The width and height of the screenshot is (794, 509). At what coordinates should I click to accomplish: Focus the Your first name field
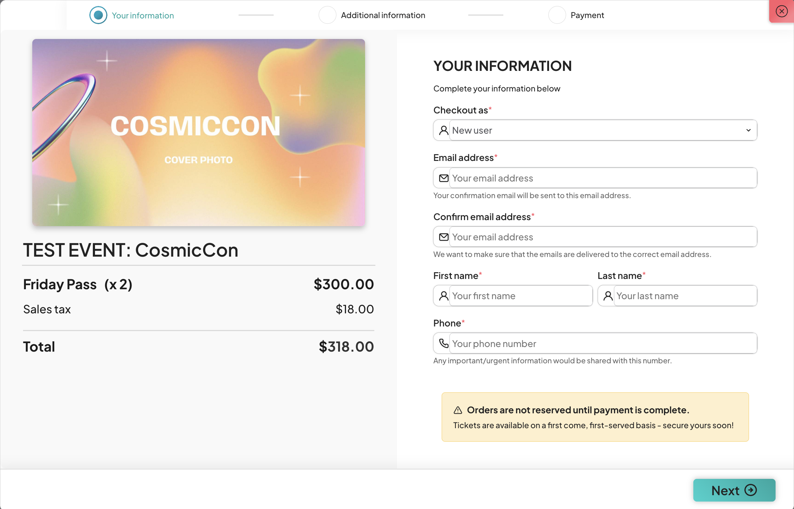(x=520, y=296)
